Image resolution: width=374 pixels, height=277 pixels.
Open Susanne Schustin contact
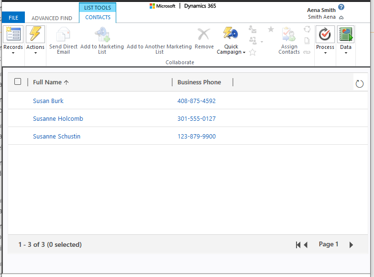click(56, 136)
